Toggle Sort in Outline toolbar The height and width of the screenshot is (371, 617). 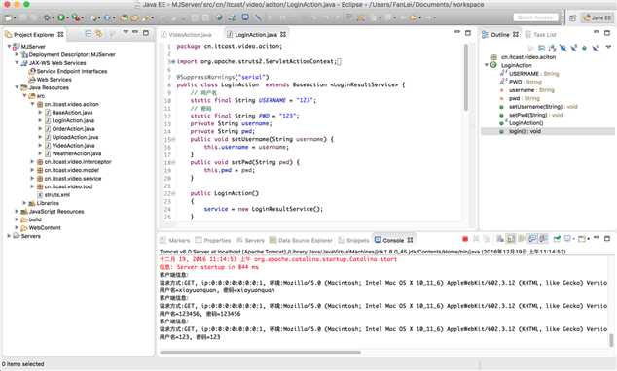tap(553, 48)
